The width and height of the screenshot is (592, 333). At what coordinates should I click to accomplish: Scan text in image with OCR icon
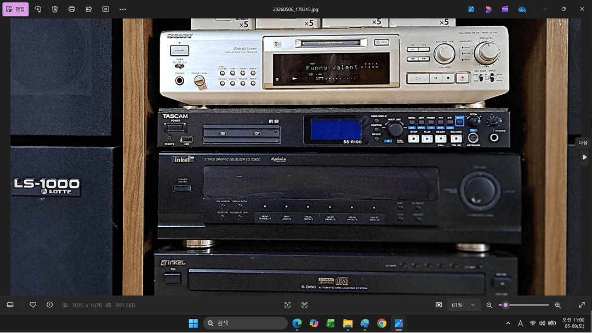pos(304,305)
